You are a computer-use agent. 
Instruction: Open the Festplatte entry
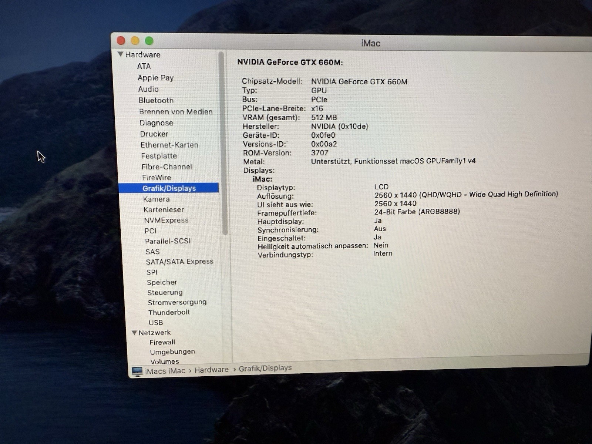159,156
